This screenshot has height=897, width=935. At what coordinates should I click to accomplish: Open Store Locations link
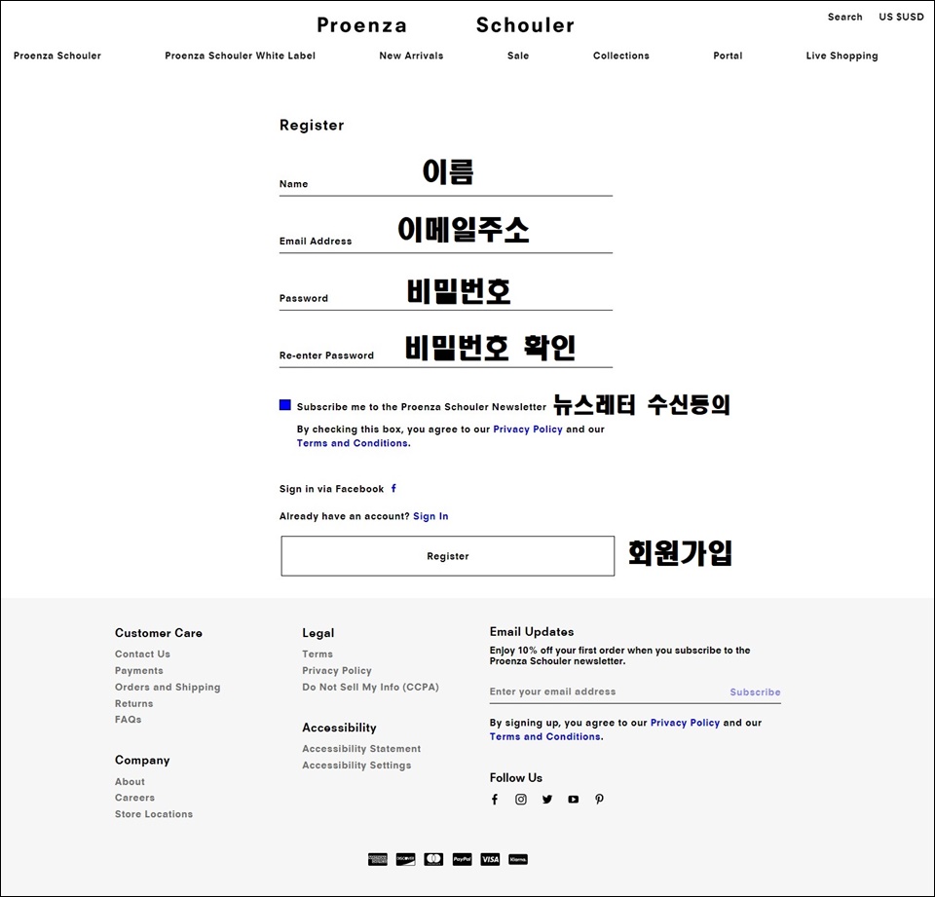pyautogui.click(x=154, y=814)
